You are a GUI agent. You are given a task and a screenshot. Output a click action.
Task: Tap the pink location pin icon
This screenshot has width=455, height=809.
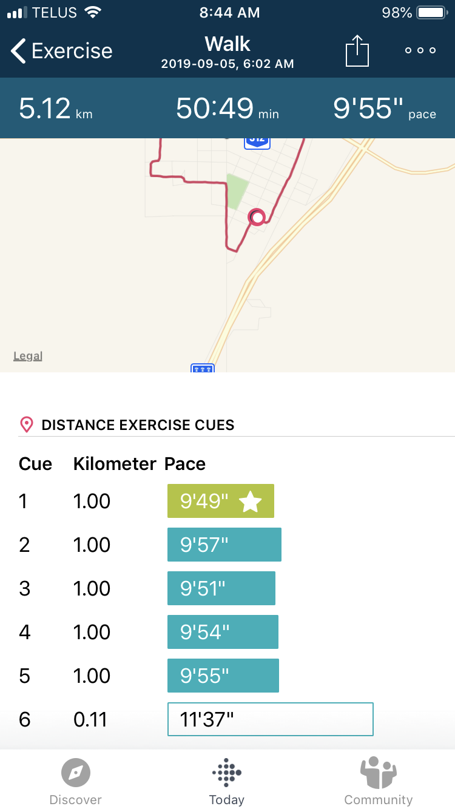coord(27,425)
